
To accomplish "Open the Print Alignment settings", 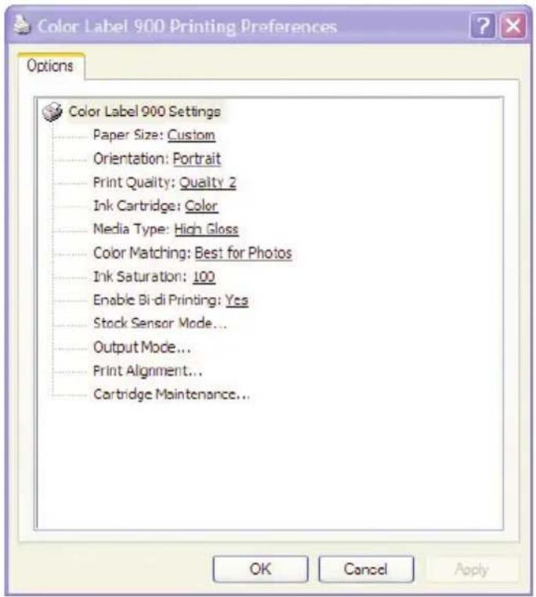I will click(148, 371).
